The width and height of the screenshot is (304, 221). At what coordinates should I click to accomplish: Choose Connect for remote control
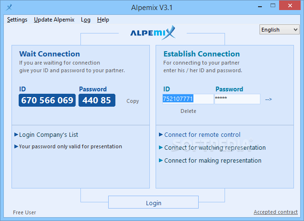(x=202, y=134)
